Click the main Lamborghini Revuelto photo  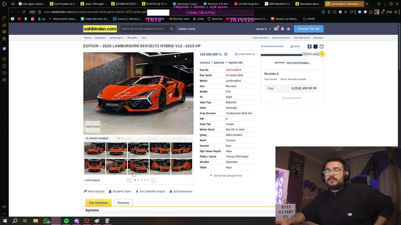(x=138, y=93)
